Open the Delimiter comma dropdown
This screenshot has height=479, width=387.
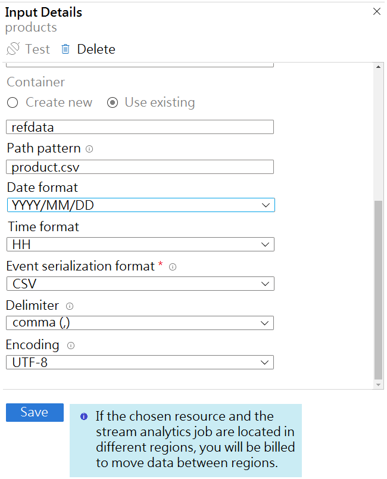[x=141, y=324]
